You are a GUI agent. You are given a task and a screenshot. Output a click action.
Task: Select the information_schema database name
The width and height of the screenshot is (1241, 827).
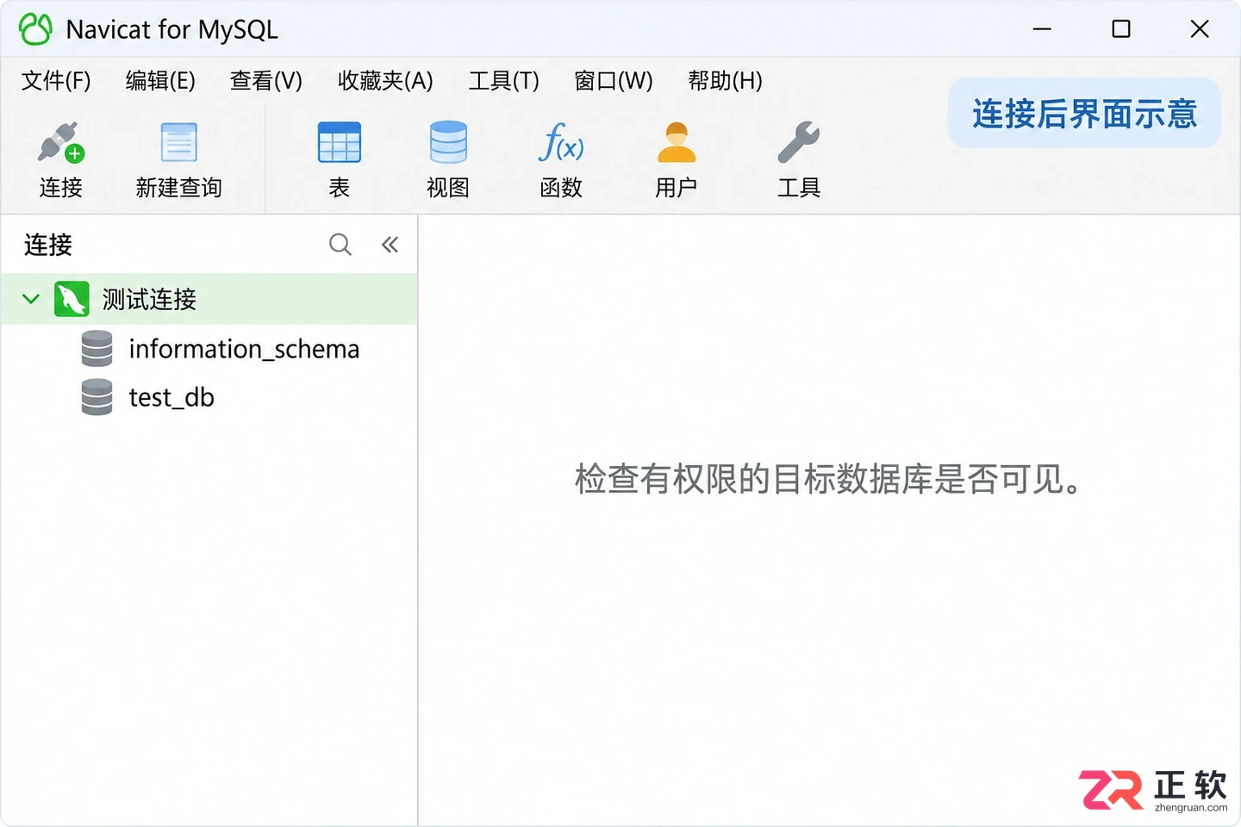point(244,349)
